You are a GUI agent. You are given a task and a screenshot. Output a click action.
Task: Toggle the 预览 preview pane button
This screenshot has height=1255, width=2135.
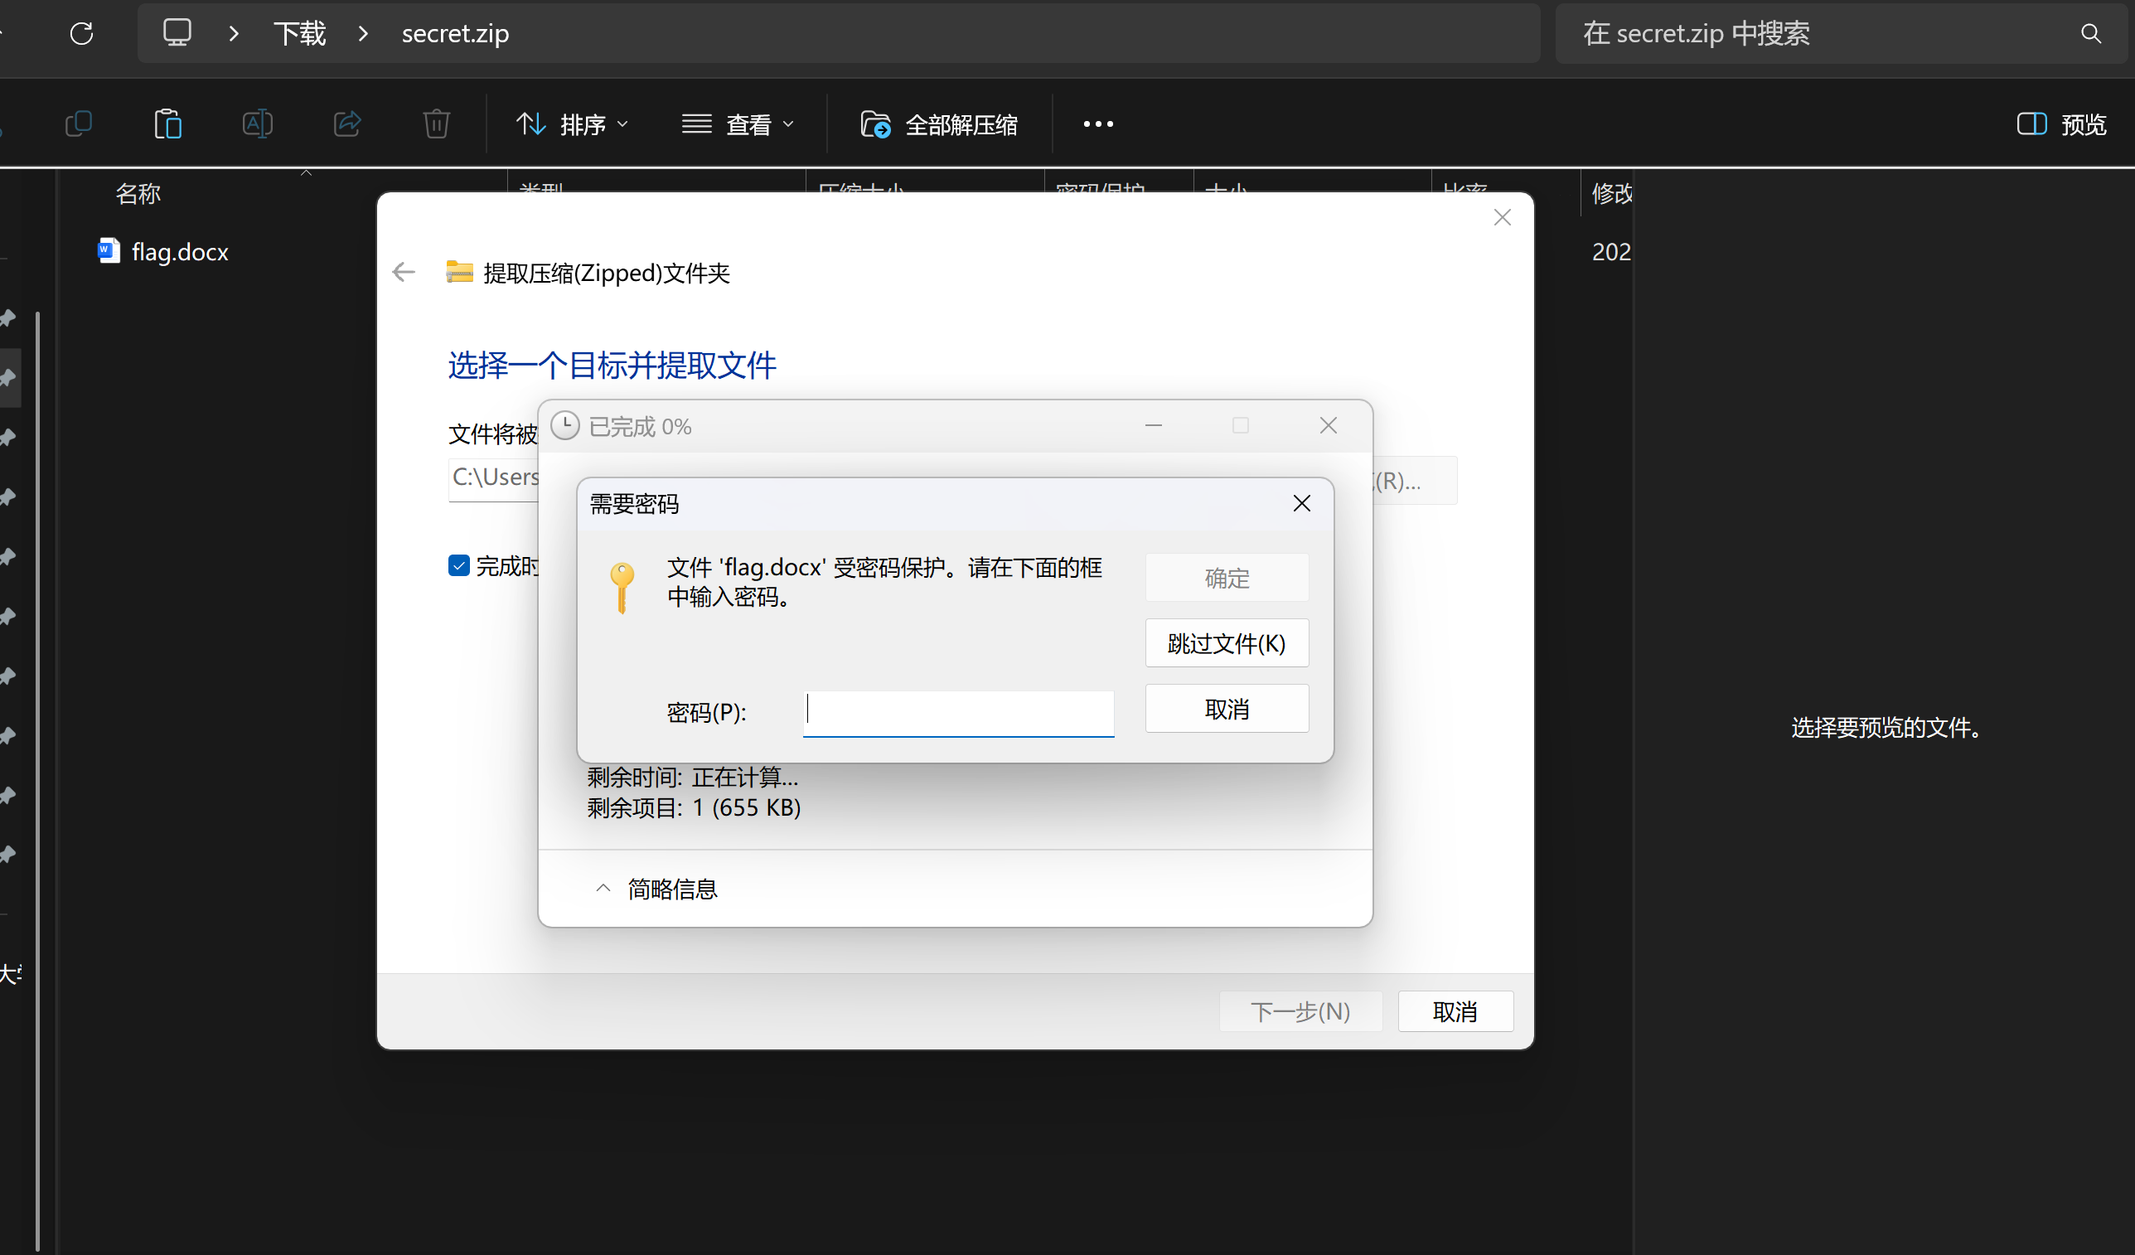point(2060,124)
